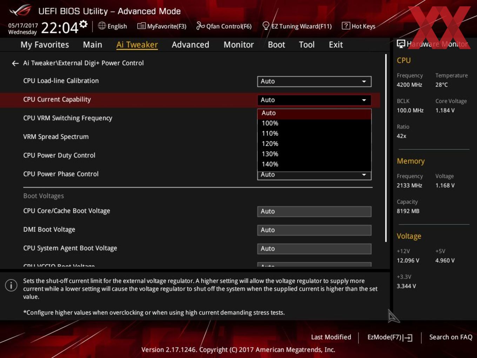Switch to My Favorites tab

click(45, 45)
